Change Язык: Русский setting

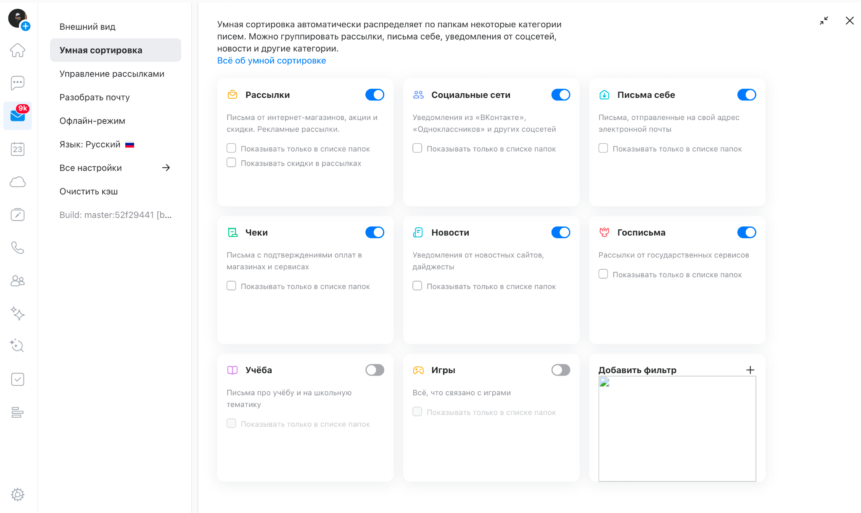point(115,144)
